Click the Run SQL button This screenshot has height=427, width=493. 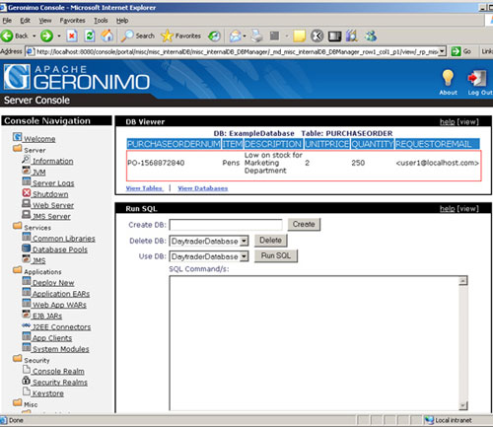click(276, 255)
